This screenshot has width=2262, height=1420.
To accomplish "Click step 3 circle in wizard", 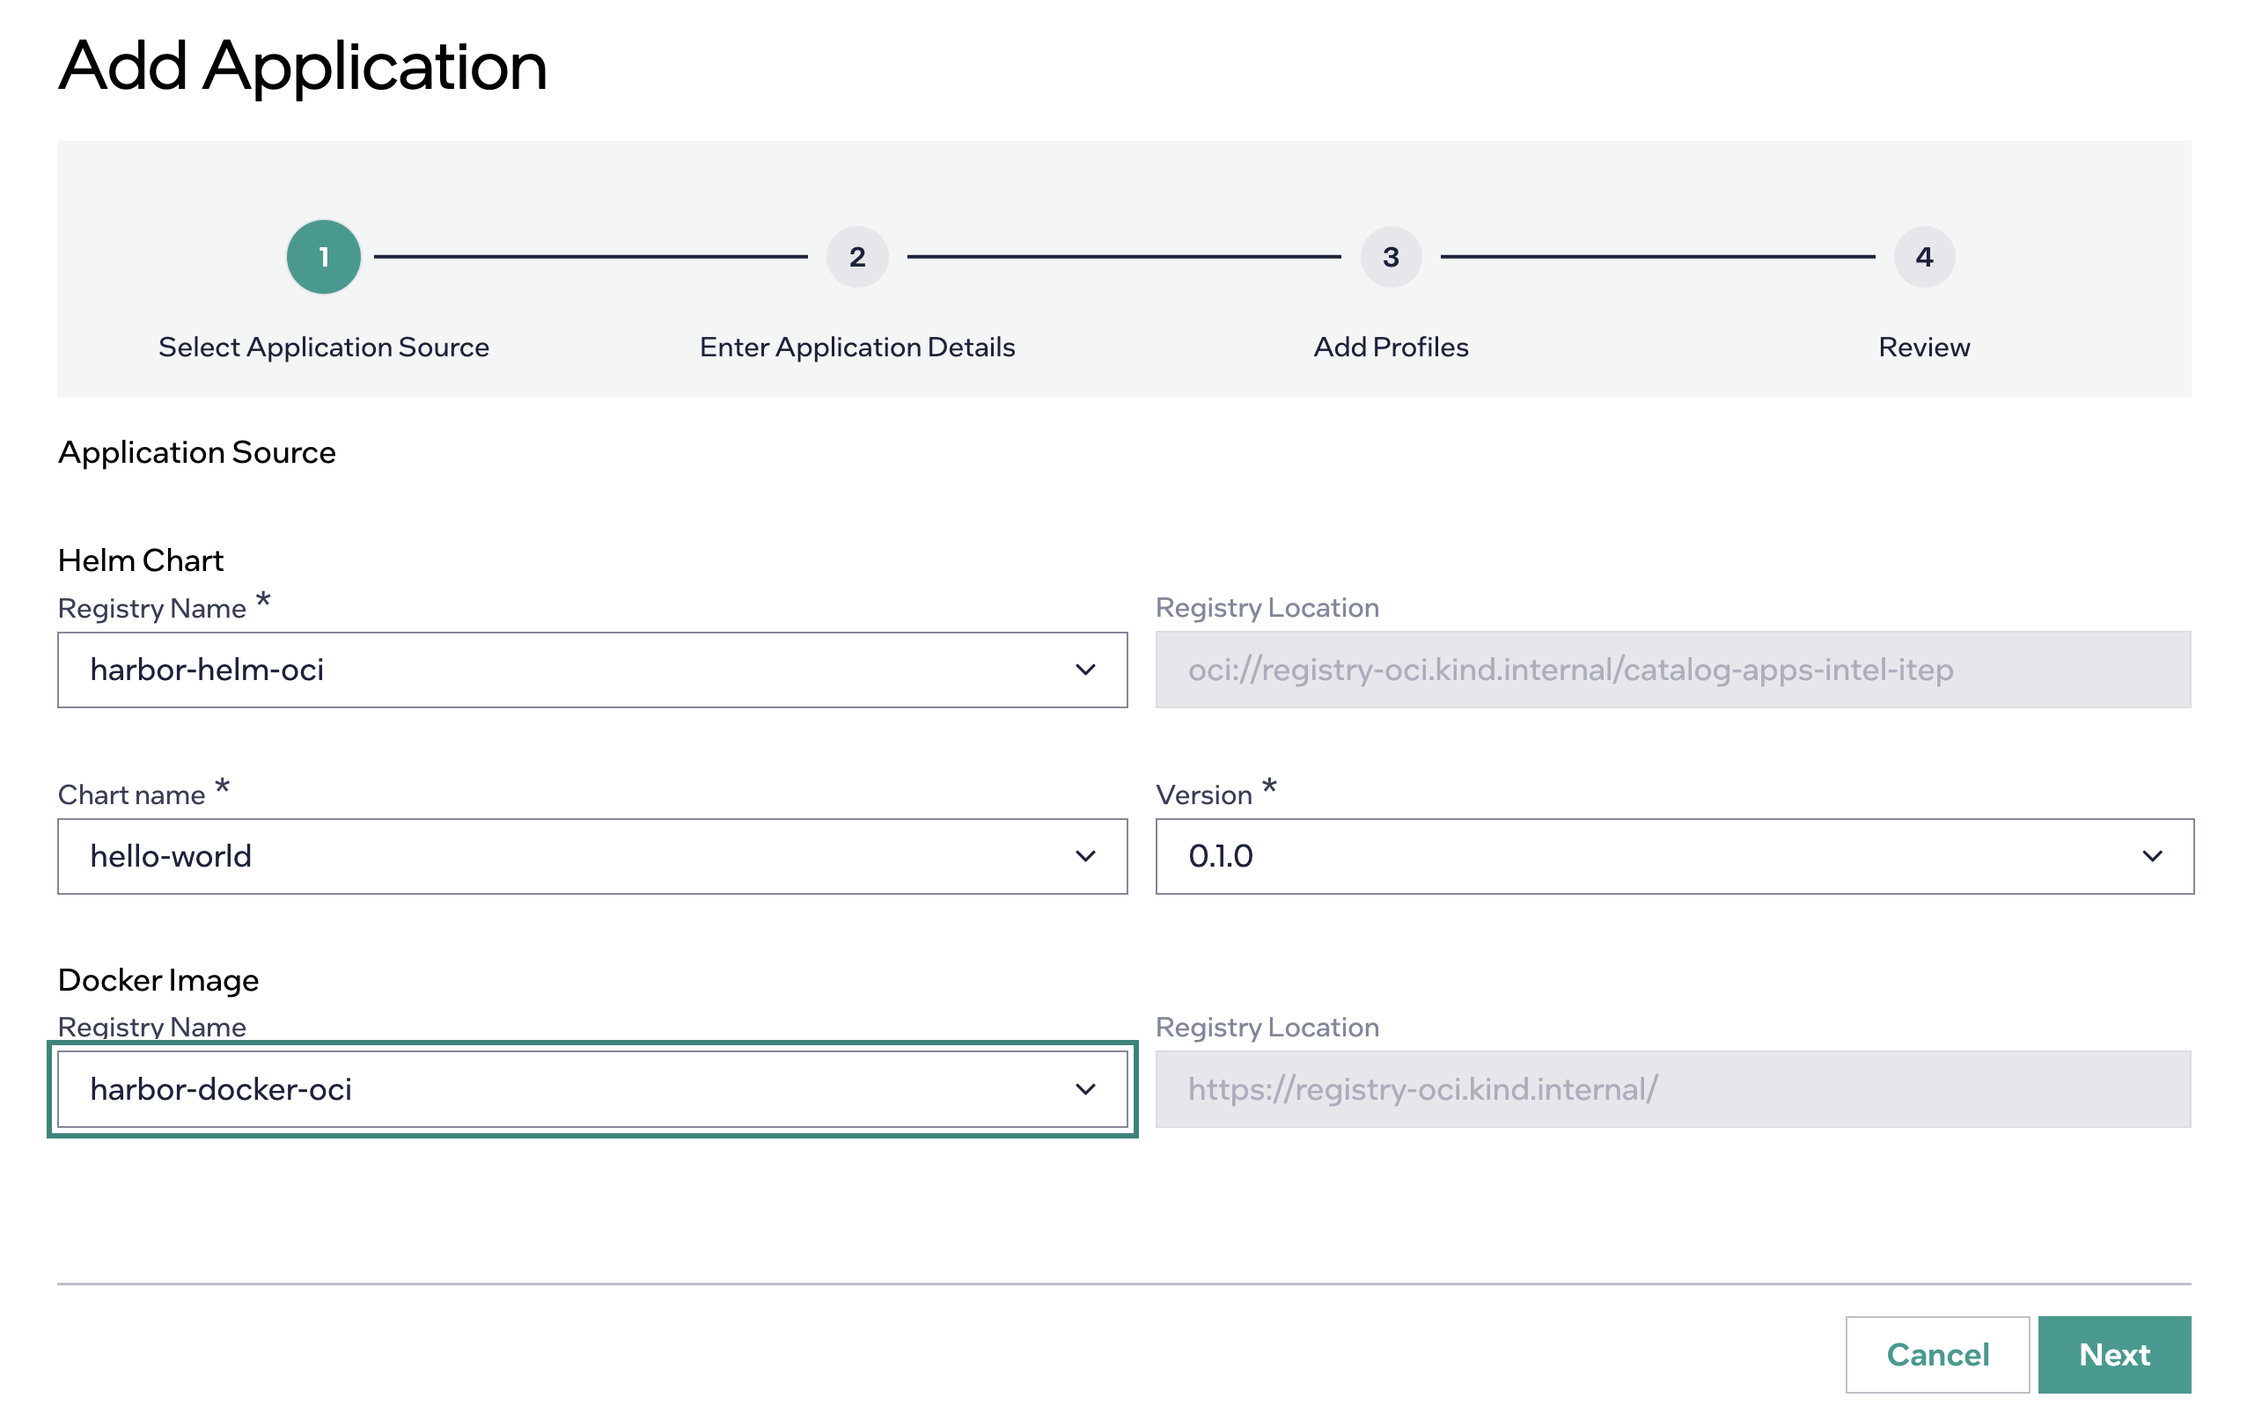I will tap(1391, 256).
